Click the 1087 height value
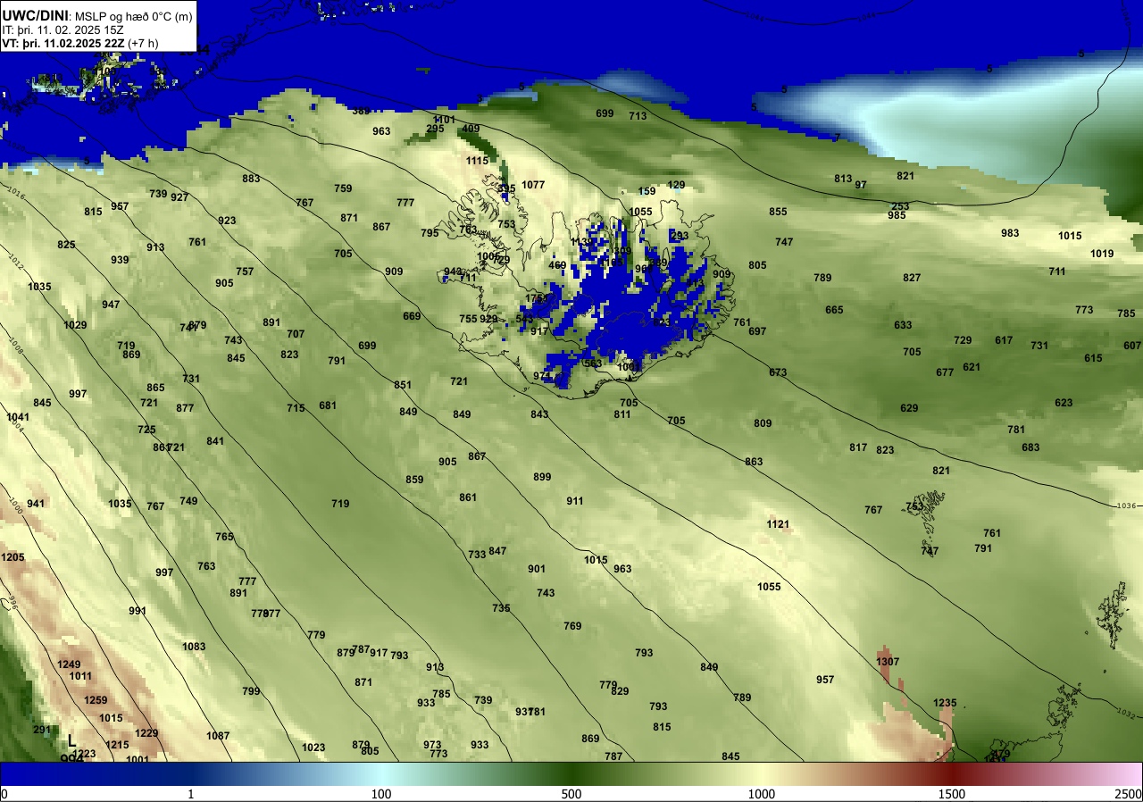This screenshot has height=802, width=1143. pos(218,736)
